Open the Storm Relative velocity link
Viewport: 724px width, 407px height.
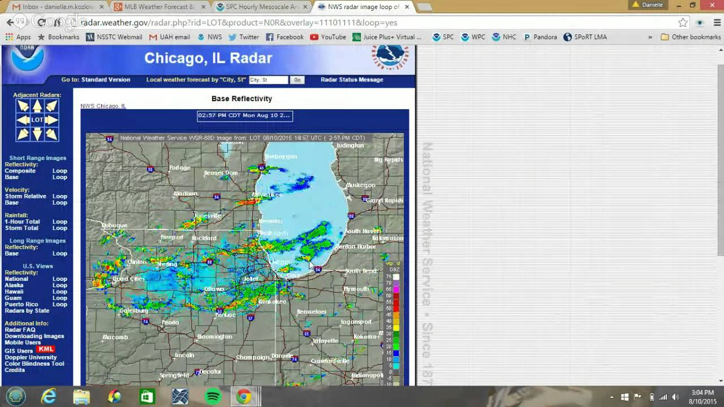[25, 196]
